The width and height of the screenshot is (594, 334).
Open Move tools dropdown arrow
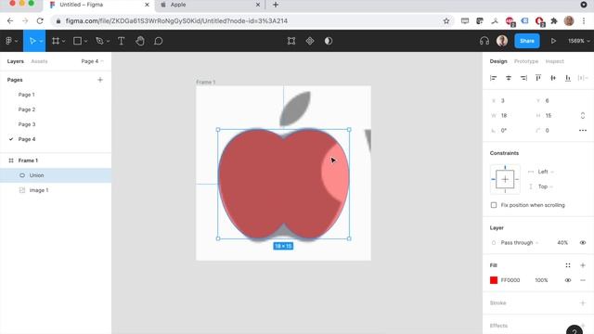(41, 41)
